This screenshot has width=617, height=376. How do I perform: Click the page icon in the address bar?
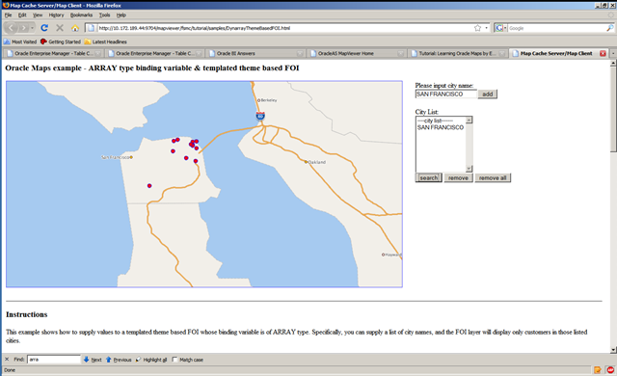(91, 28)
